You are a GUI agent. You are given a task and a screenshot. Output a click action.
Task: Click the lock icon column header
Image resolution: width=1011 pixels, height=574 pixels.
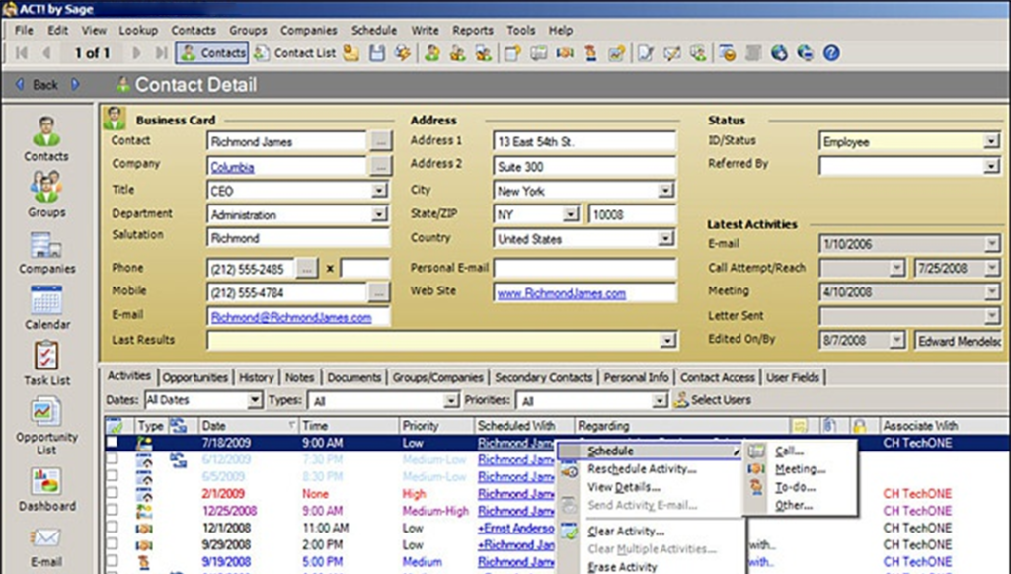pos(859,426)
